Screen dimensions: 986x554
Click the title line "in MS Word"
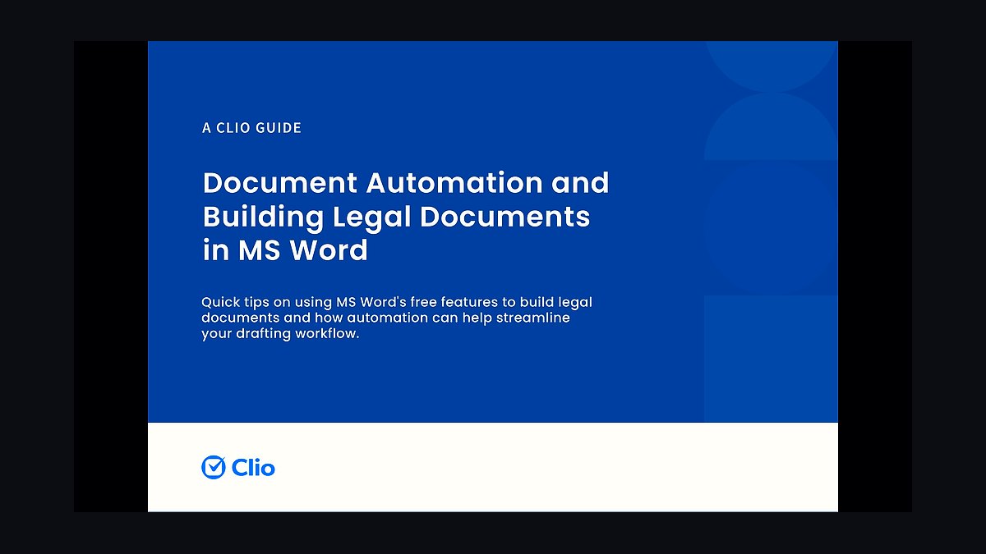pyautogui.click(x=285, y=250)
